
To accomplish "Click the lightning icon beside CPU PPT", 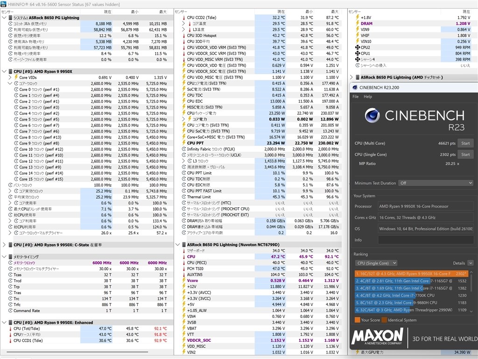I will [184, 143].
